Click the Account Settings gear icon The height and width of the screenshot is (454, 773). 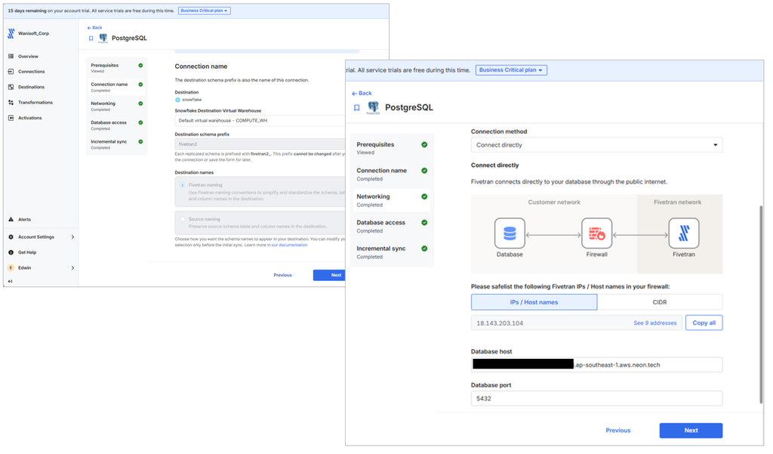11,237
